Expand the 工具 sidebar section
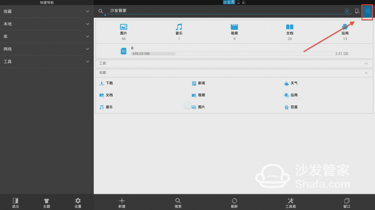Image resolution: width=375 pixels, height=210 pixels. point(47,61)
